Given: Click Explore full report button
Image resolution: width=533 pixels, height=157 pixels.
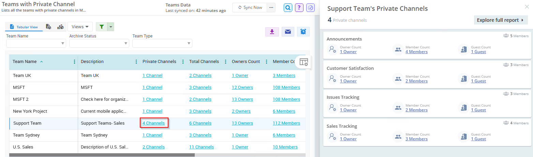Looking at the screenshot, I should point(501,20).
